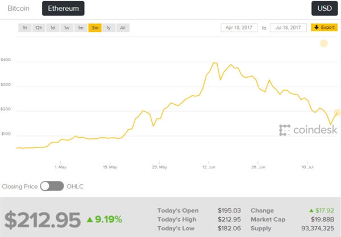Click the $100 y-axis label
Viewport: 341px width, 237px height.
point(6,134)
